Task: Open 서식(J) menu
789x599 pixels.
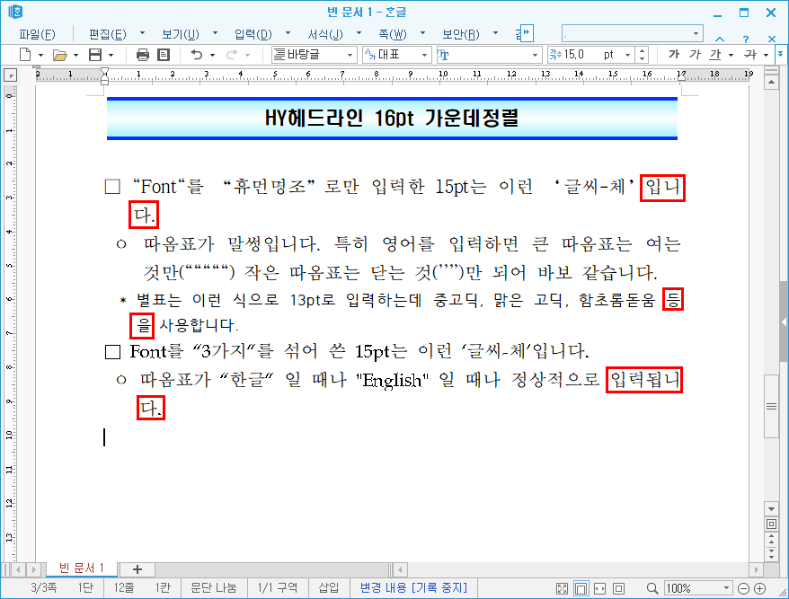Action: 325,34
